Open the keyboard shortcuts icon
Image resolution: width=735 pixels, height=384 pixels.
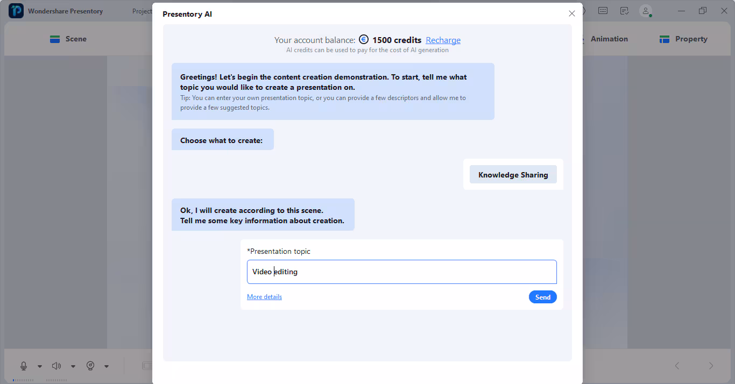click(x=603, y=11)
